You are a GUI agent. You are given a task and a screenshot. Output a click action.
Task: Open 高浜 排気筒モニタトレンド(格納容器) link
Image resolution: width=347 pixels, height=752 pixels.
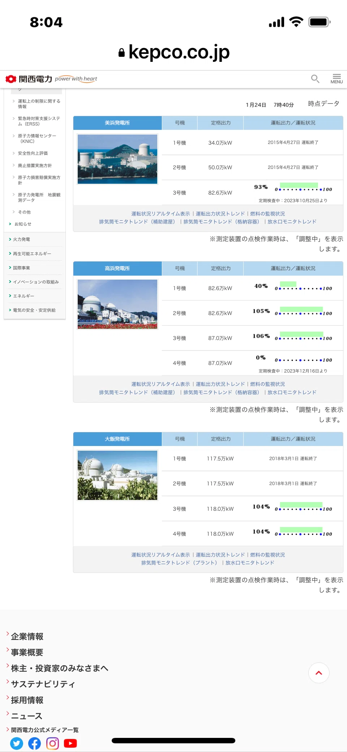222,392
